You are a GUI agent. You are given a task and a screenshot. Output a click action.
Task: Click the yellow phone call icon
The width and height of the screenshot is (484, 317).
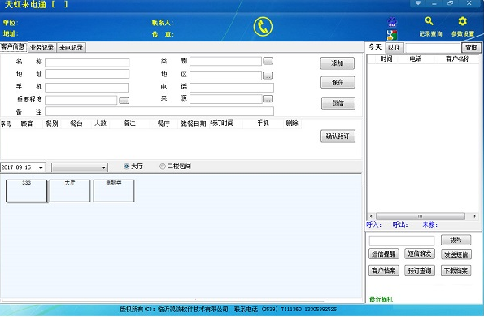click(263, 27)
